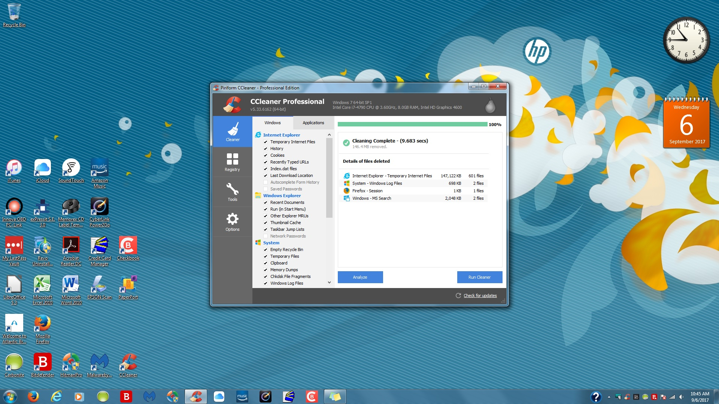The image size is (719, 404).
Task: Switch to the Windows tab
Action: (272, 123)
